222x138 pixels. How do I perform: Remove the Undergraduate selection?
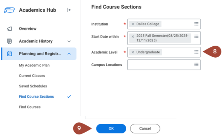point(133,52)
